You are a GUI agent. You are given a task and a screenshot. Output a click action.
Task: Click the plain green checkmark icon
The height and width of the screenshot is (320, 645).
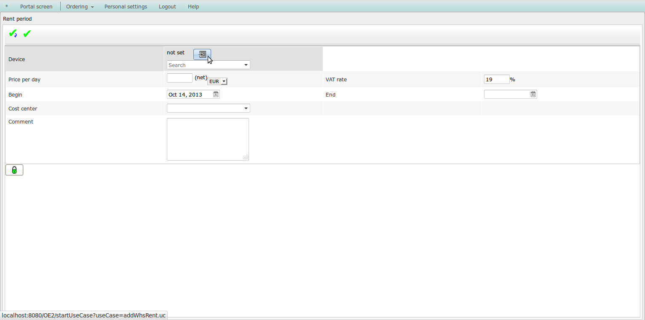27,34
